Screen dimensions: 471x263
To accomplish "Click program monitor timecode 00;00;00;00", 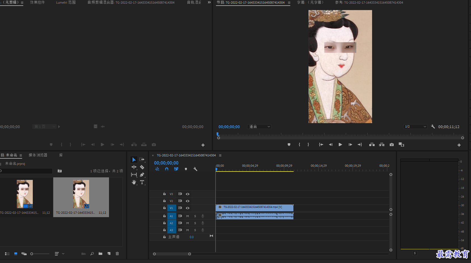I will click(229, 127).
